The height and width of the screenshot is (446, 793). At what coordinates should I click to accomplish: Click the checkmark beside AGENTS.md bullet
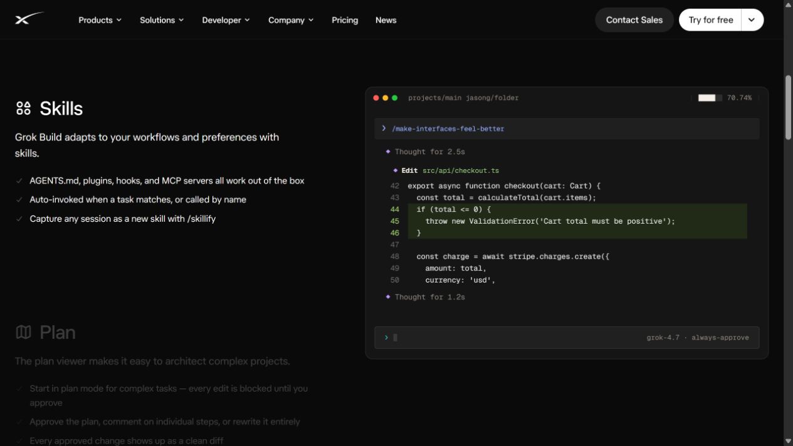pyautogui.click(x=19, y=181)
